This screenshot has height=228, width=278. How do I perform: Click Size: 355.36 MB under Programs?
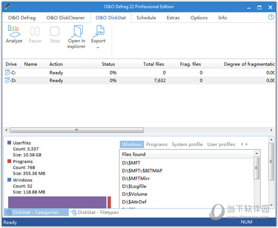tap(29, 173)
